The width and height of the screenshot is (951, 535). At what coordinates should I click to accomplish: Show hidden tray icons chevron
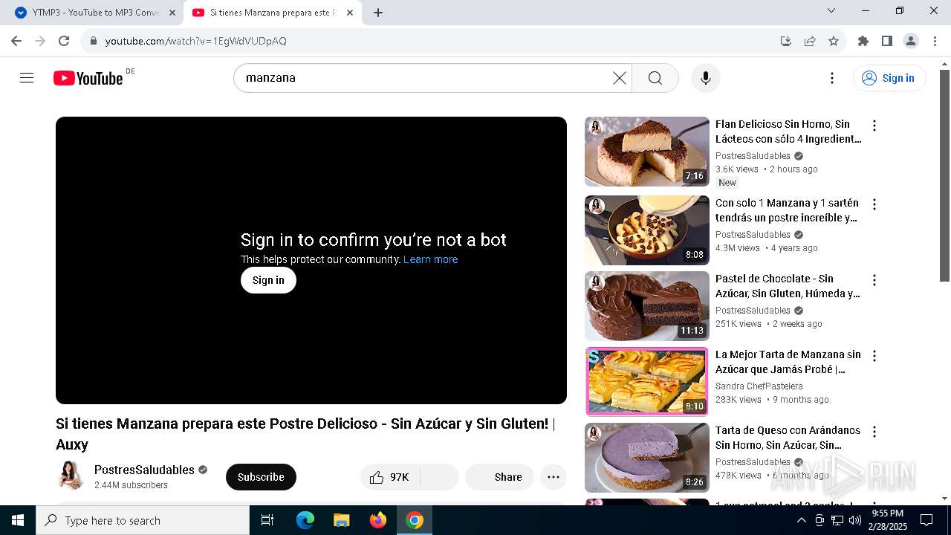[x=802, y=520]
